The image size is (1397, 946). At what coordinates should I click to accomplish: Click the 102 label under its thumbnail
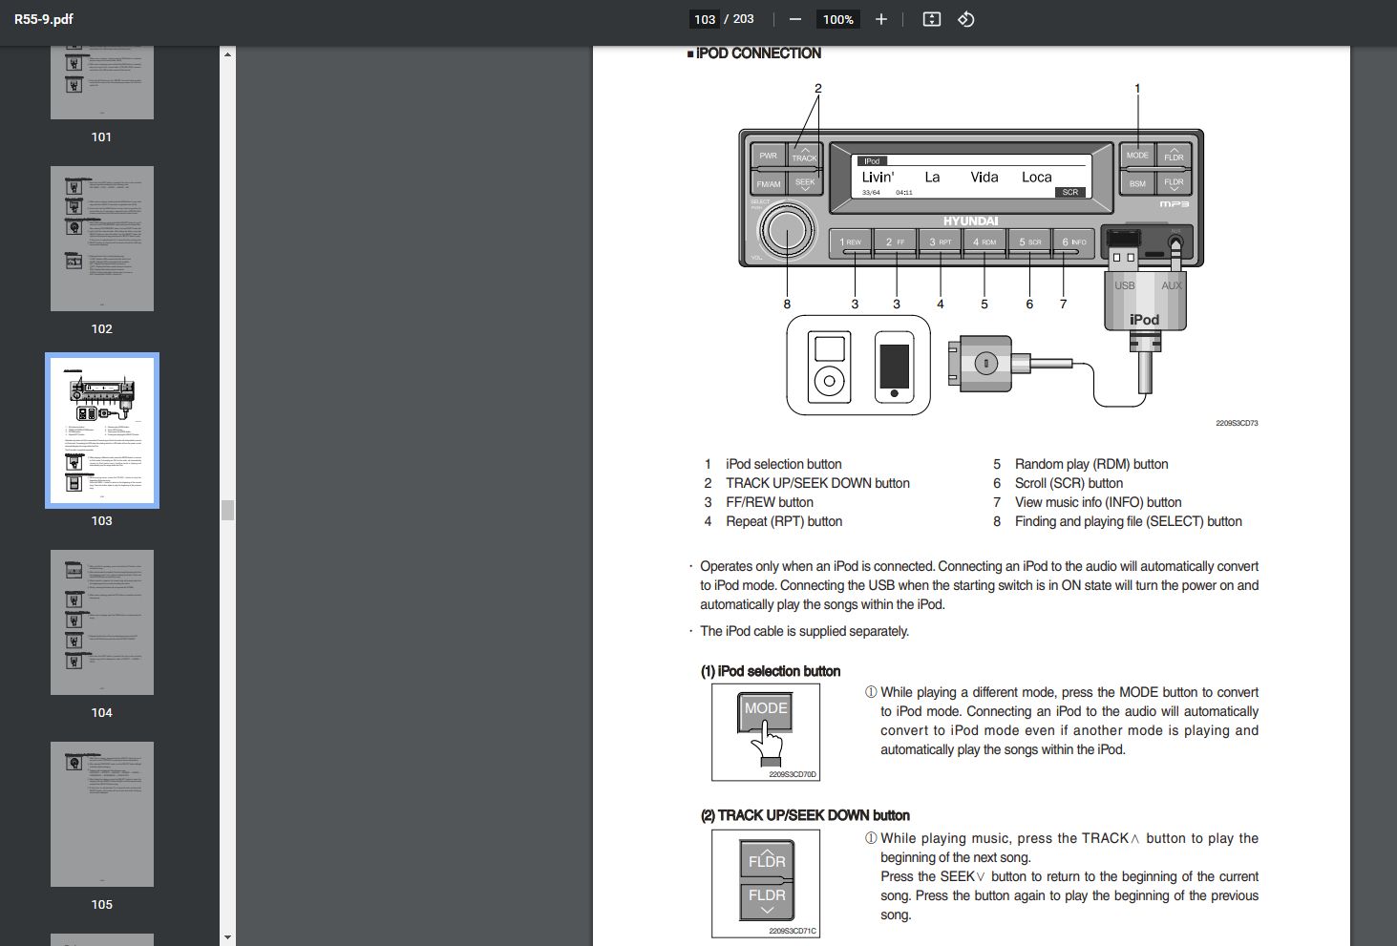[101, 328]
